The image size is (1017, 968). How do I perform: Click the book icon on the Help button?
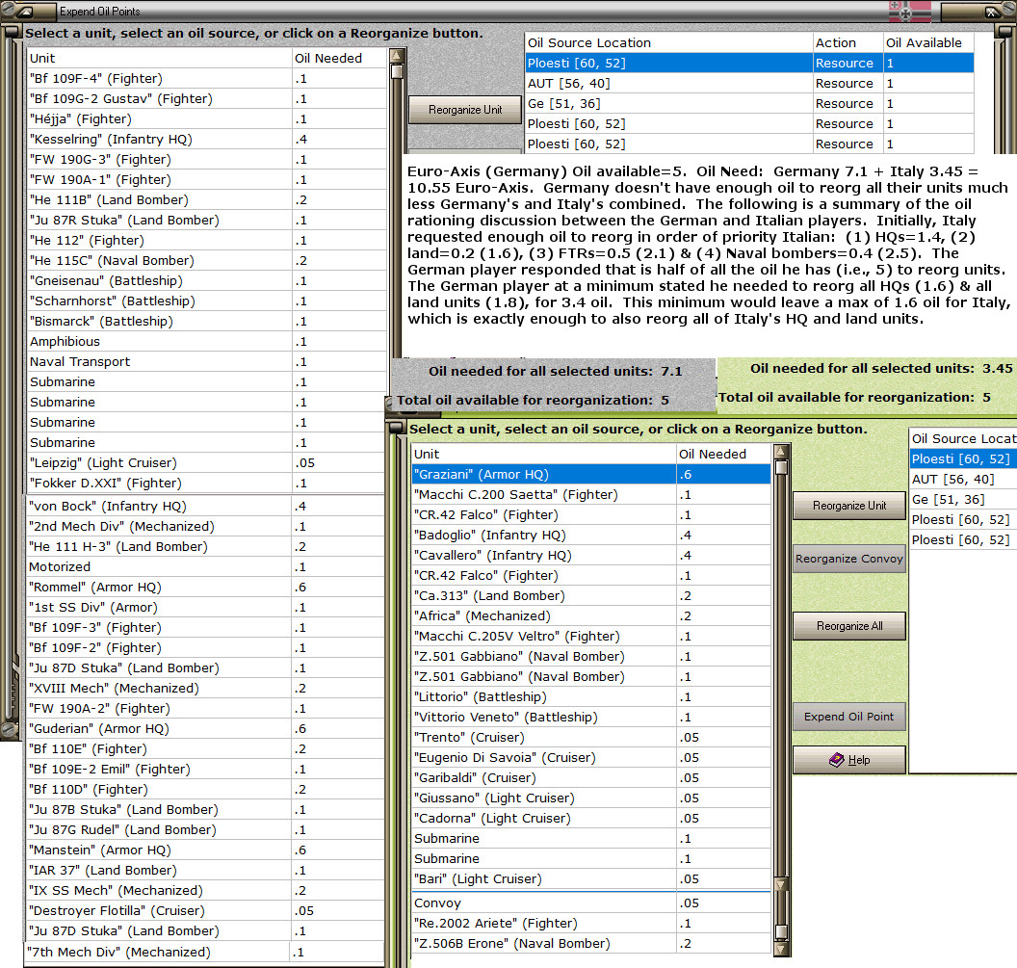(837, 760)
